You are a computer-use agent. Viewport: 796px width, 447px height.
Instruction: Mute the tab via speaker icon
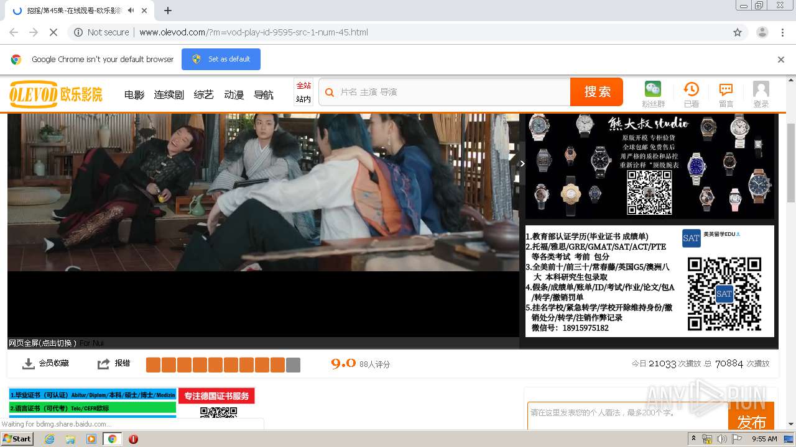[131, 11]
